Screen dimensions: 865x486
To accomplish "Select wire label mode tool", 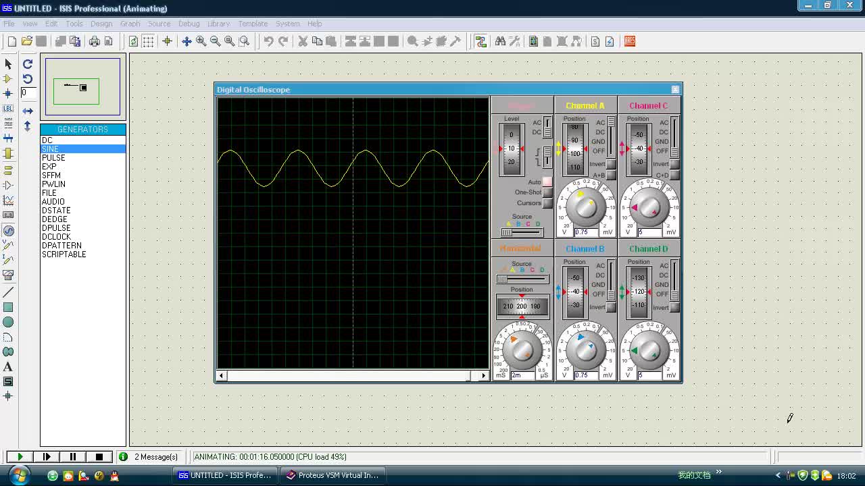I will pyautogui.click(x=8, y=108).
